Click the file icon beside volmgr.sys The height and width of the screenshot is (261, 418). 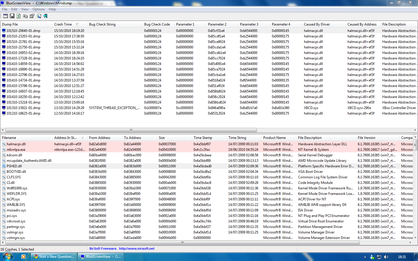(4, 232)
